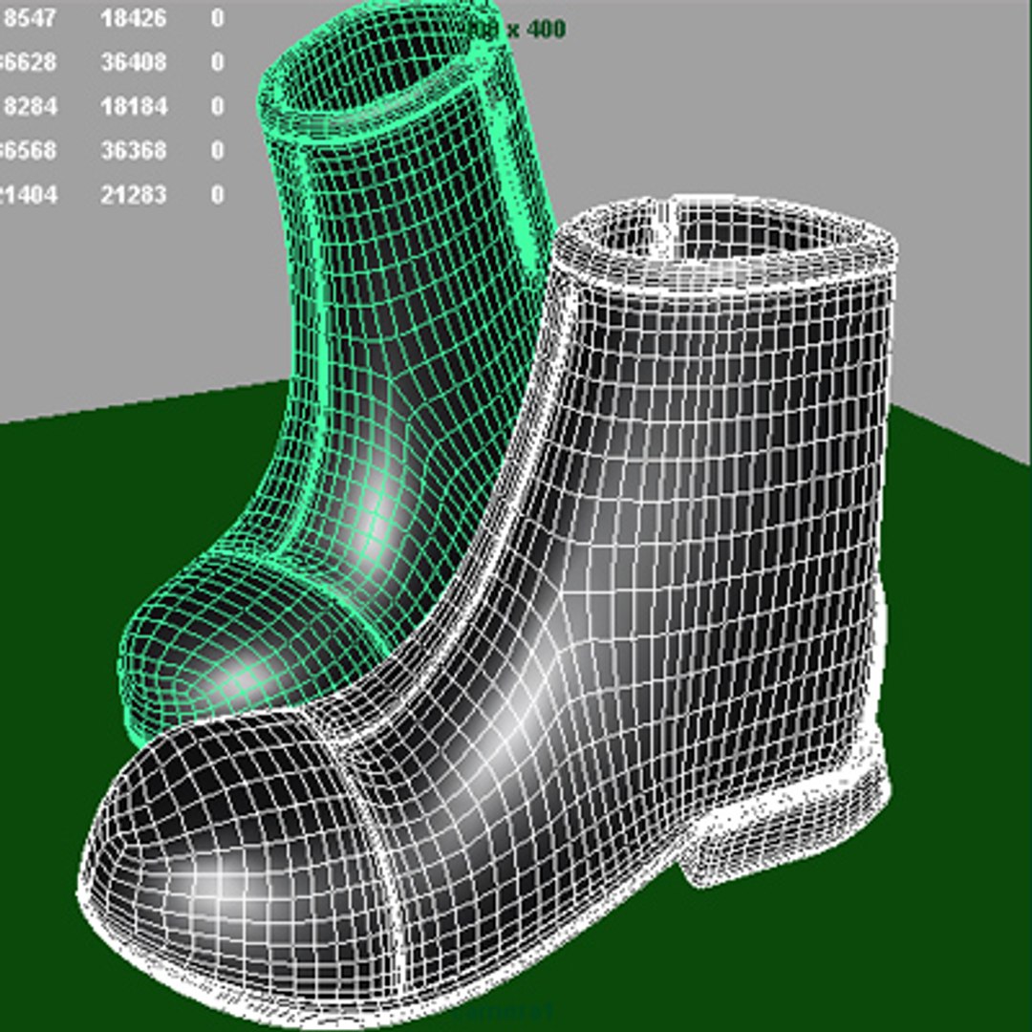Click the 0 beside value 36368
This screenshot has width=1032, height=1032.
click(218, 150)
